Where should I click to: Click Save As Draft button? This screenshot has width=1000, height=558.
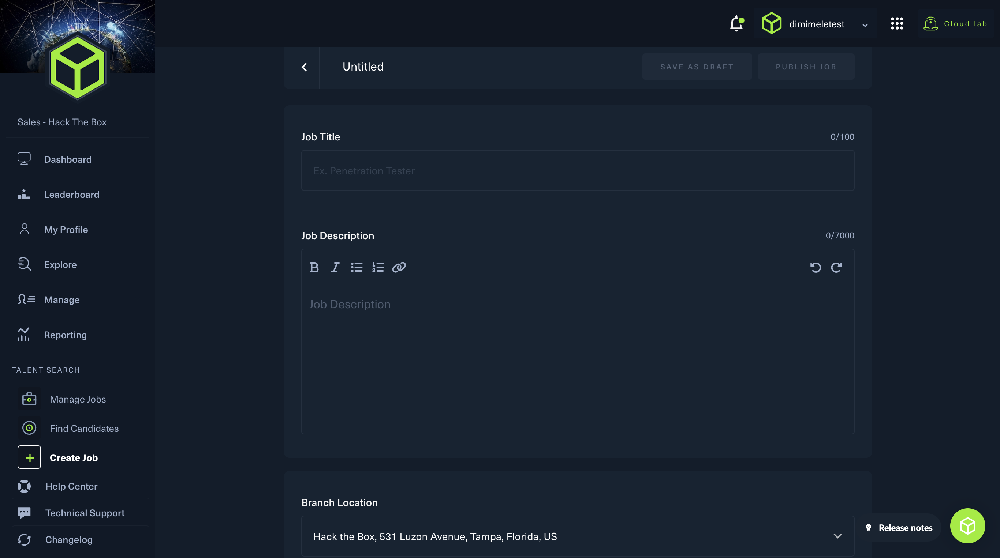click(x=697, y=67)
